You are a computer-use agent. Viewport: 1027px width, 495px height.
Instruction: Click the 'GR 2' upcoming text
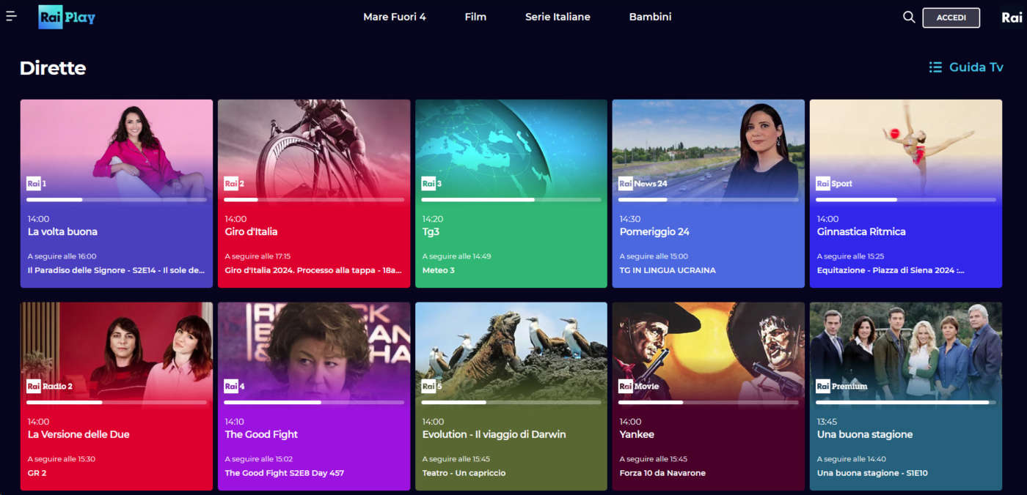[37, 473]
